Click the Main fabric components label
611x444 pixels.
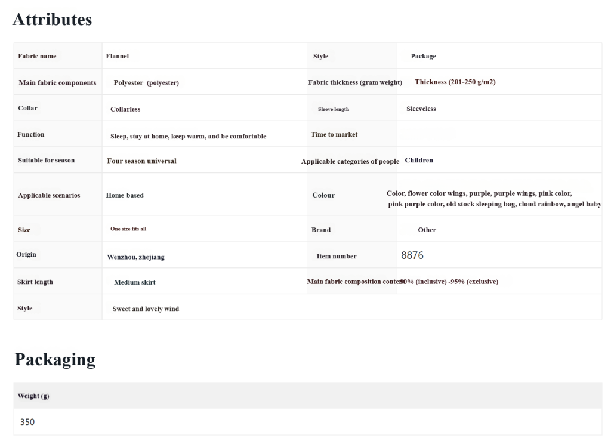coord(57,82)
